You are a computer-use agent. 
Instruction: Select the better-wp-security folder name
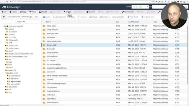(54, 41)
